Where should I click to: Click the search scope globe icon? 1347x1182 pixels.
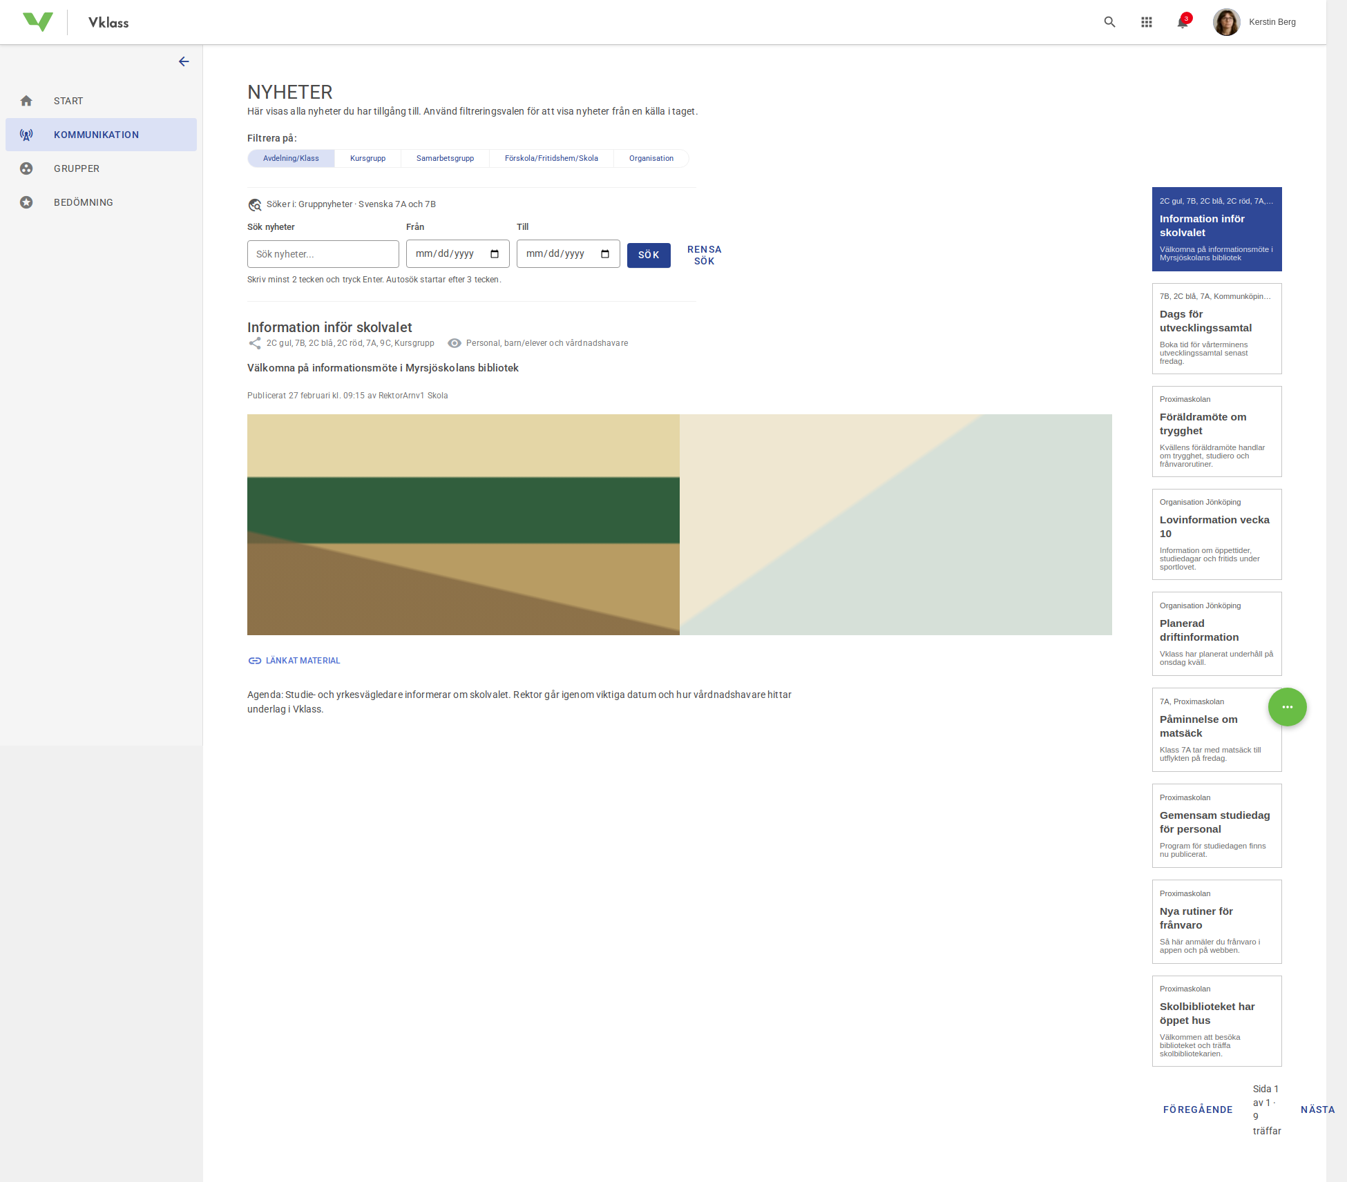point(255,205)
